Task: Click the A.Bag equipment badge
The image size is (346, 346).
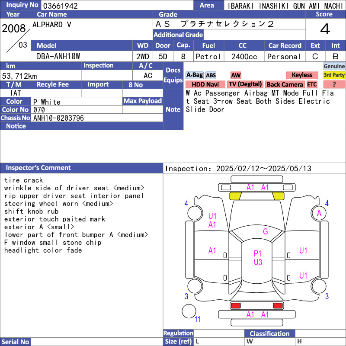Action: 194,75
